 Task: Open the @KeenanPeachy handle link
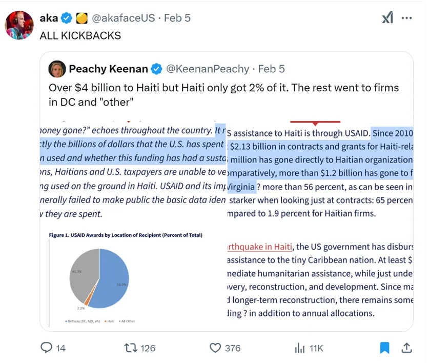(x=208, y=69)
